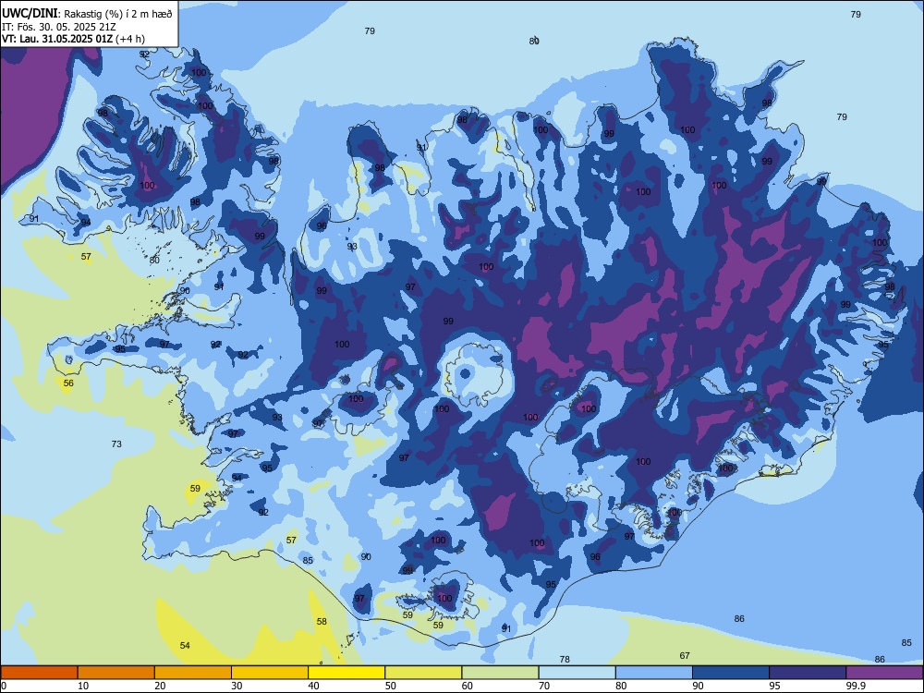Click the legend tick label "0"
924x693 pixels.
pyautogui.click(x=4, y=686)
